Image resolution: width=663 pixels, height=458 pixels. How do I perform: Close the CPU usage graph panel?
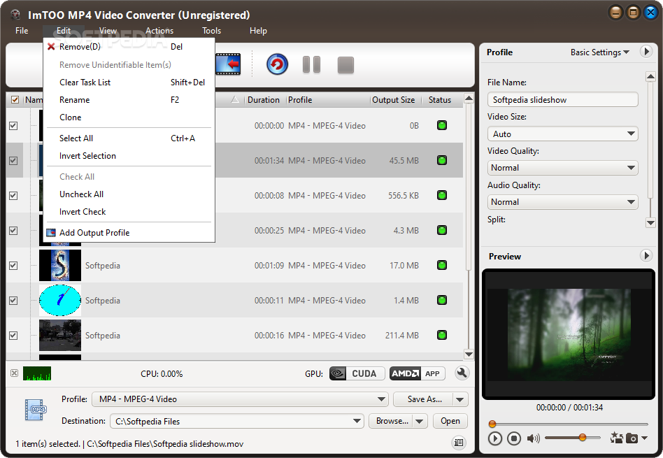click(15, 373)
